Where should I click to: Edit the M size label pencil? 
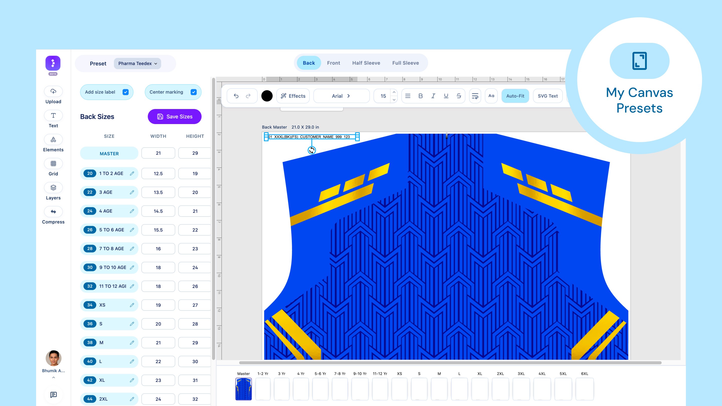click(x=132, y=342)
